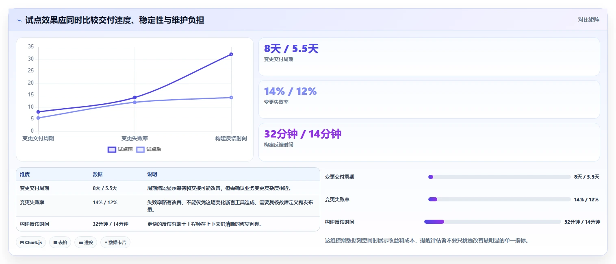Click the 14% / 12% data card value

[290, 92]
